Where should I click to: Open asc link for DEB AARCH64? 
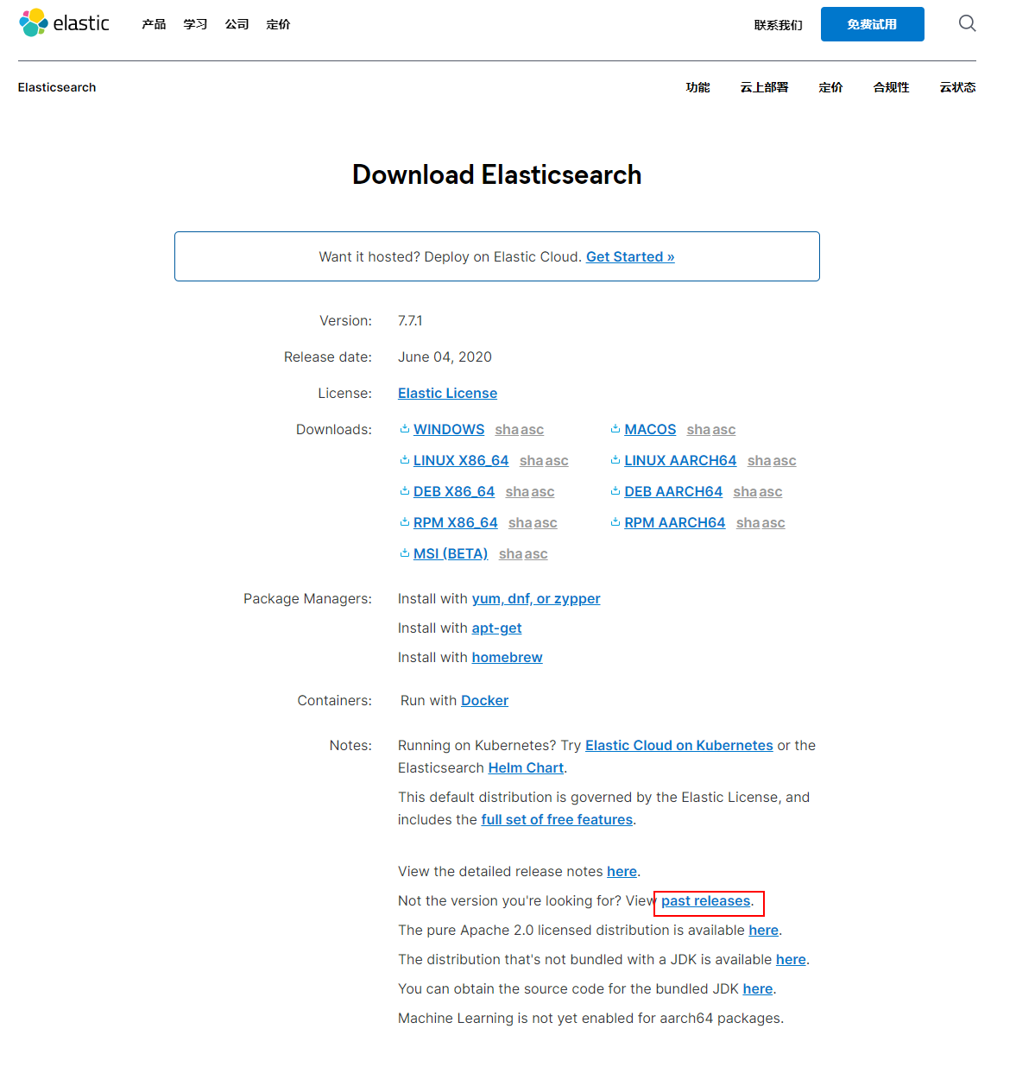point(771,491)
